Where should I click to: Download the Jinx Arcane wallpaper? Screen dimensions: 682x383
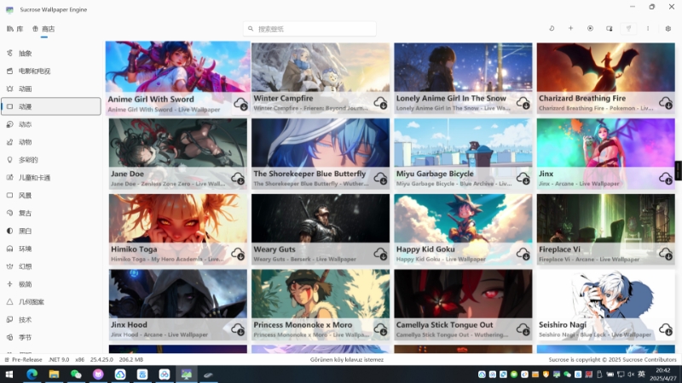666,179
